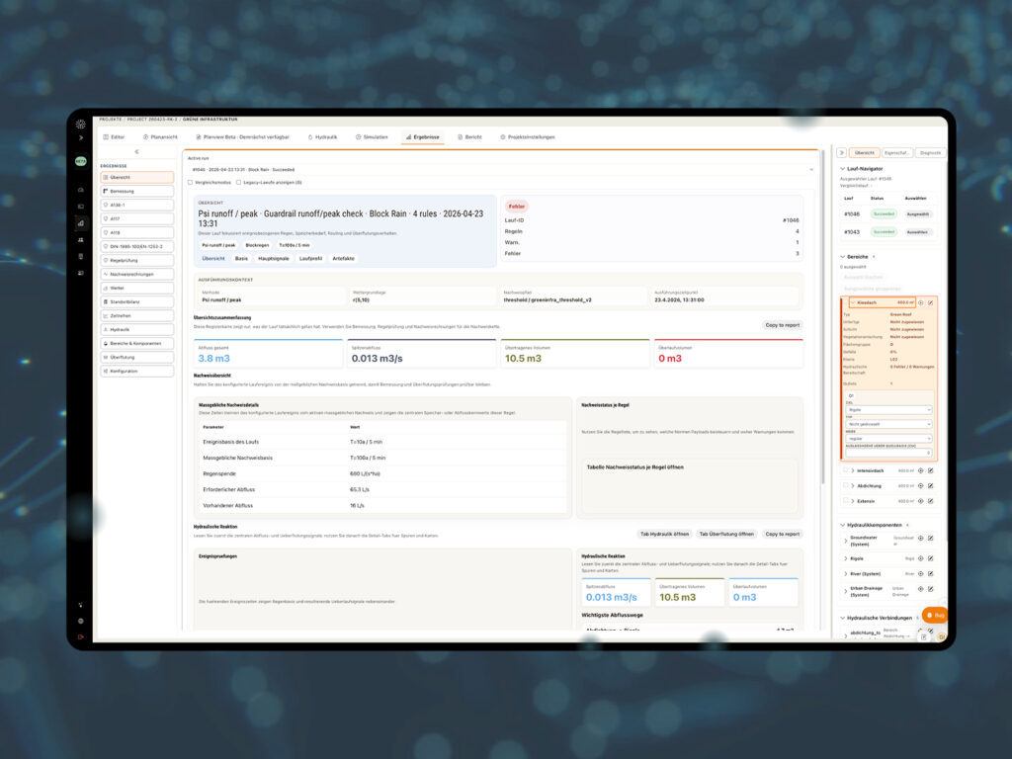Click the locate icon for River (System)

921,574
